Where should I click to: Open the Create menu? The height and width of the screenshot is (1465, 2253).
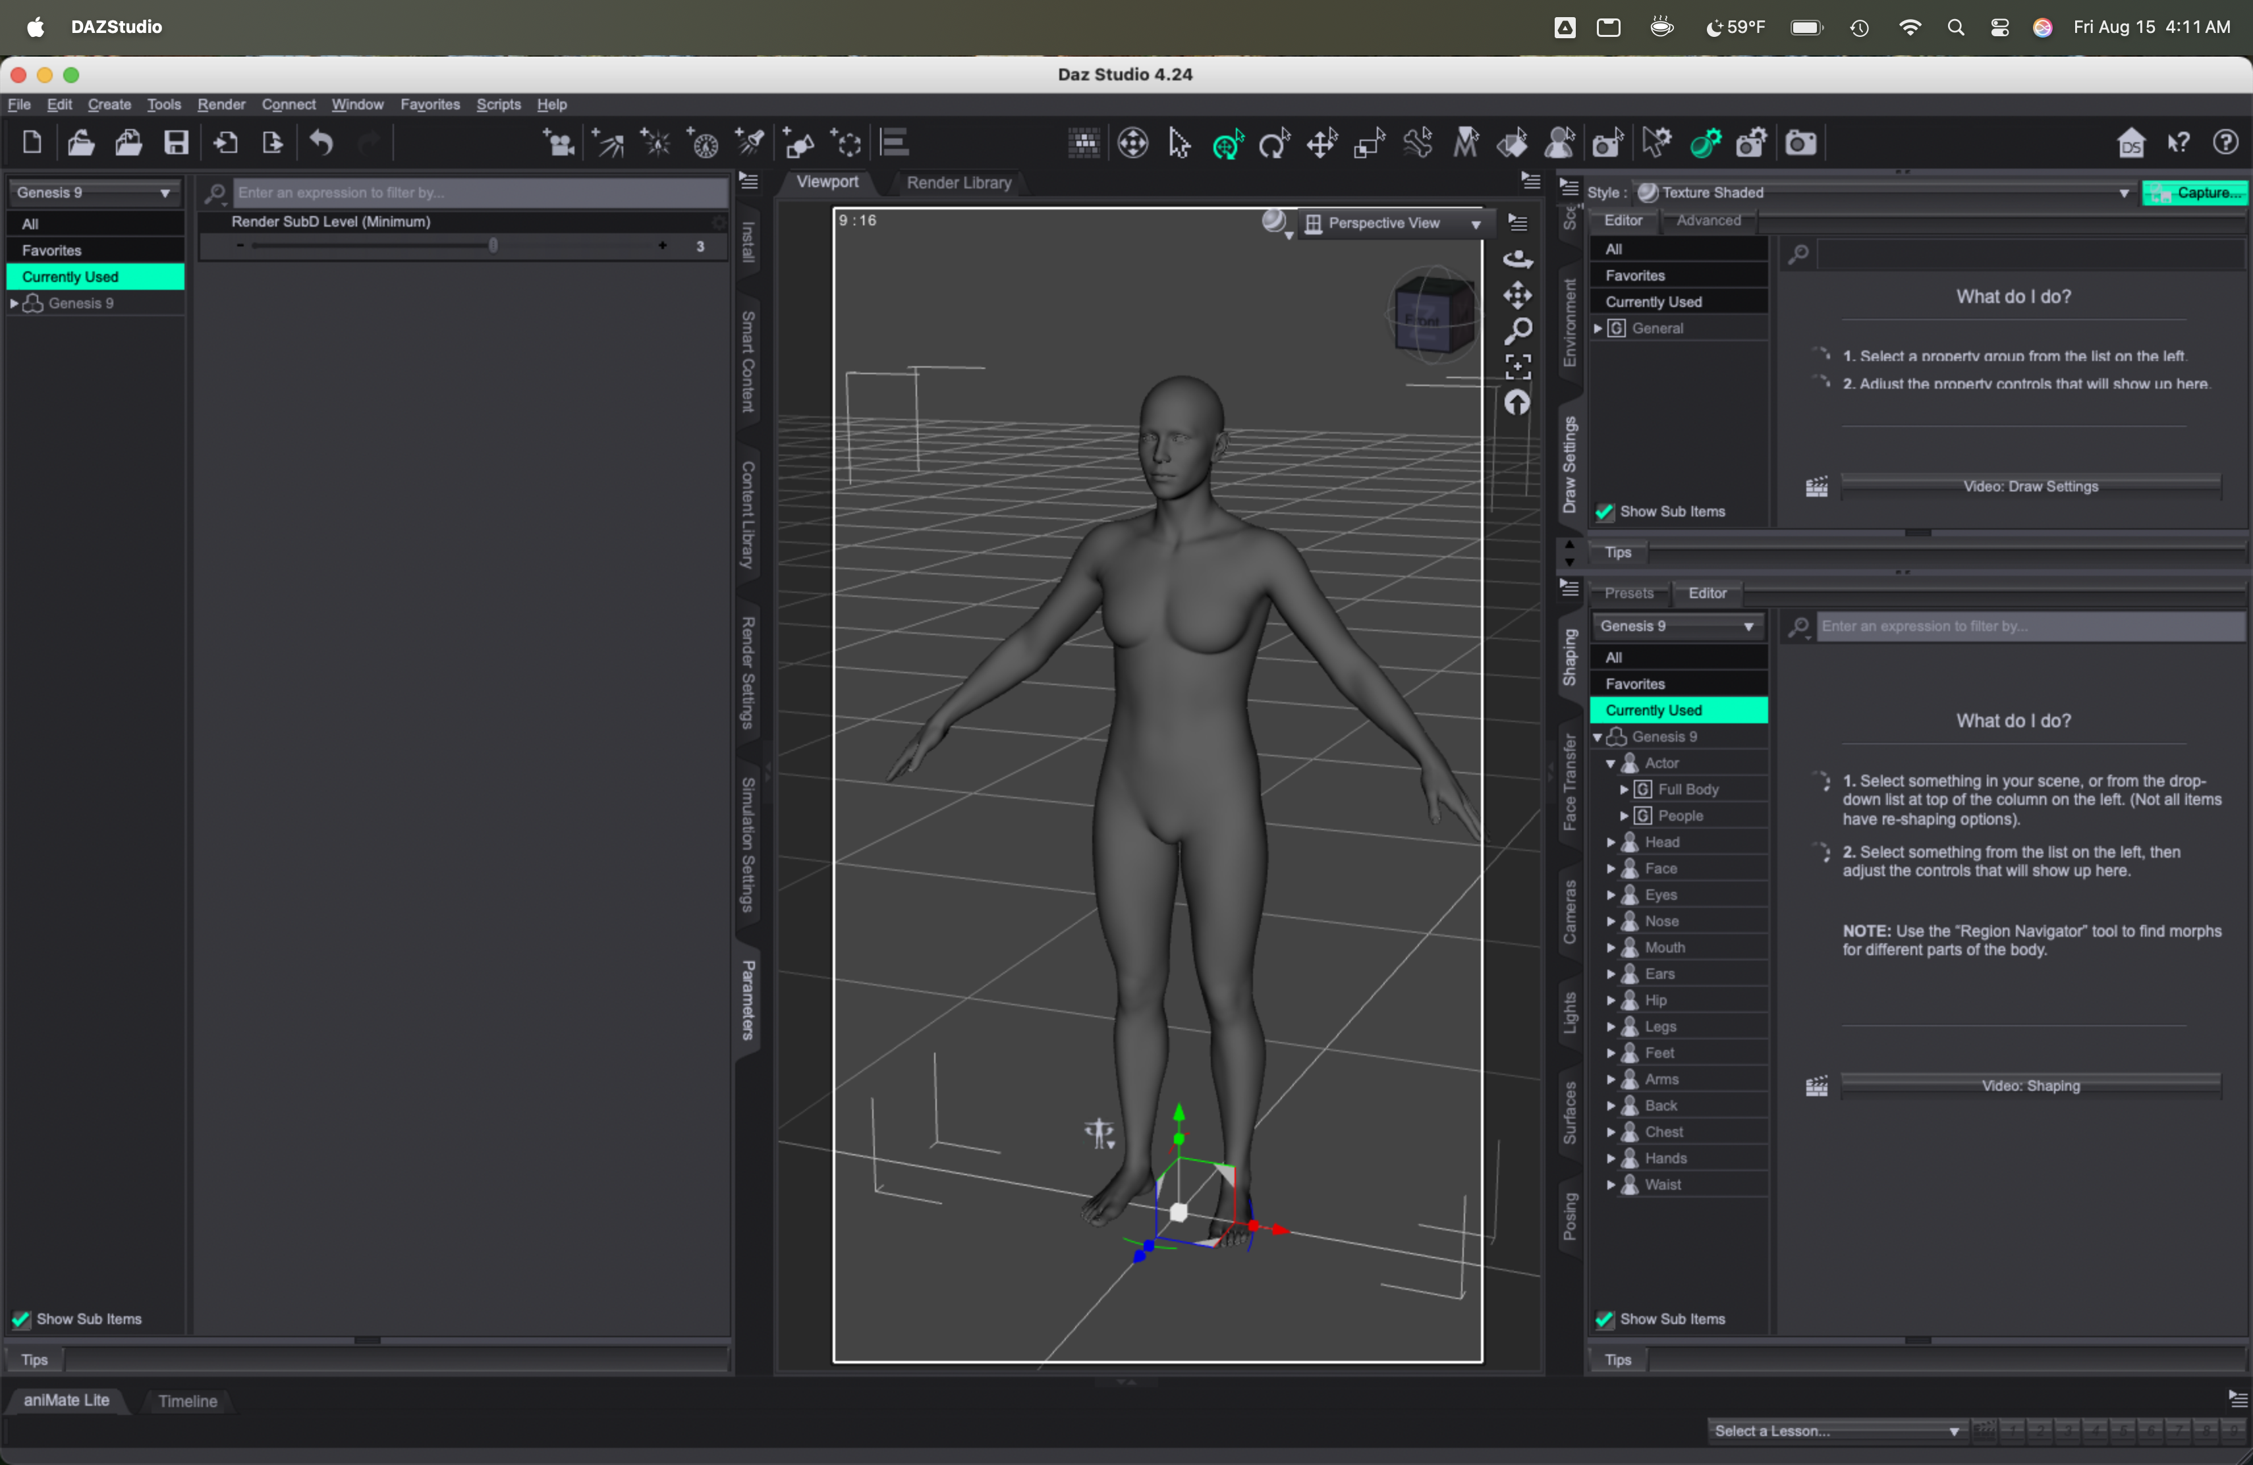pos(109,104)
